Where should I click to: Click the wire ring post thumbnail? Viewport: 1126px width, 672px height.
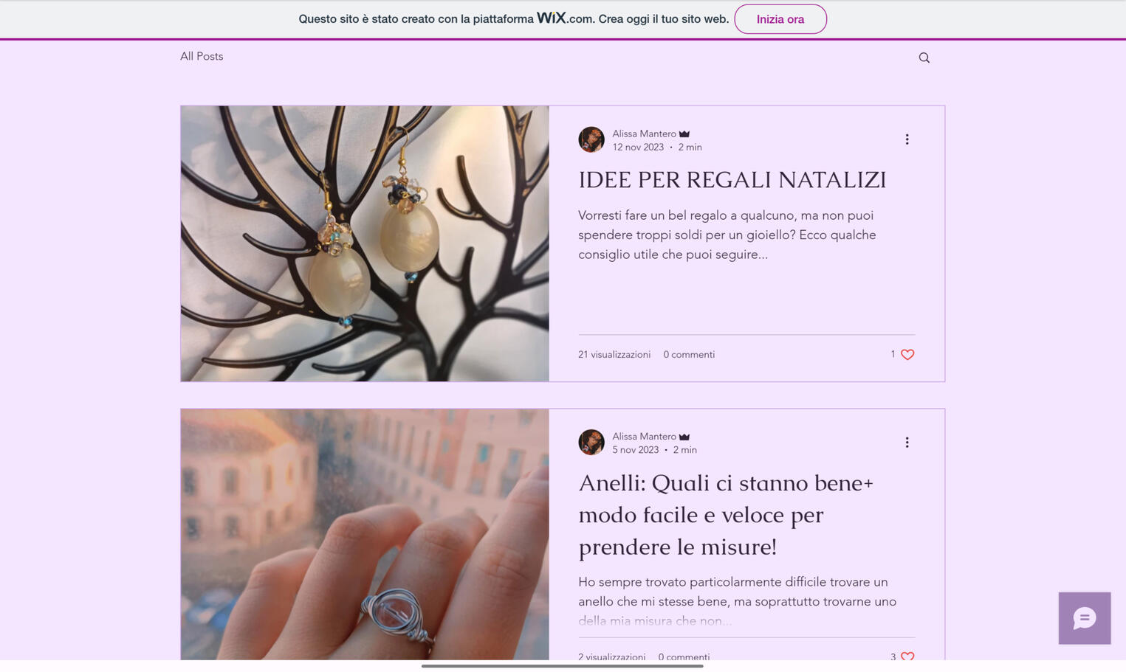pos(365,534)
